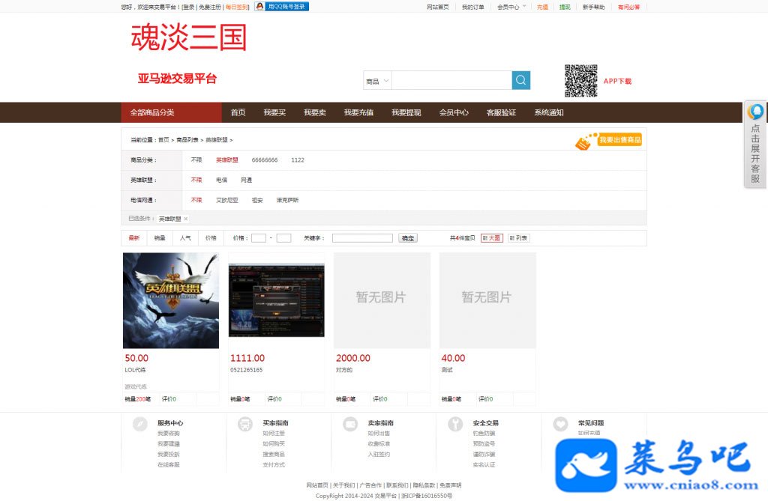Select server 艾欧尼亚

click(x=226, y=200)
